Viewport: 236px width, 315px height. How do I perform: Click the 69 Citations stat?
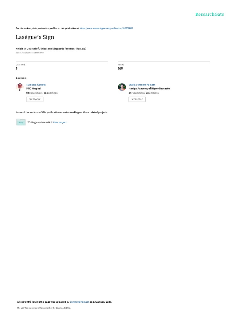152,93
